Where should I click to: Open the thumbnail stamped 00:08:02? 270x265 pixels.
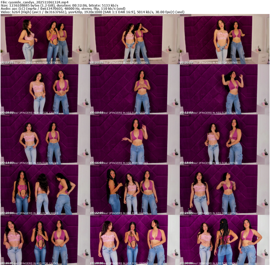point(45,89)
